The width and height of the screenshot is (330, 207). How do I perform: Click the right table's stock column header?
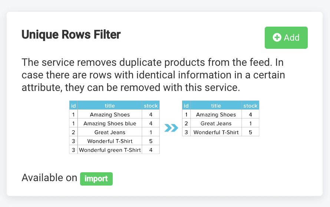tap(250, 106)
